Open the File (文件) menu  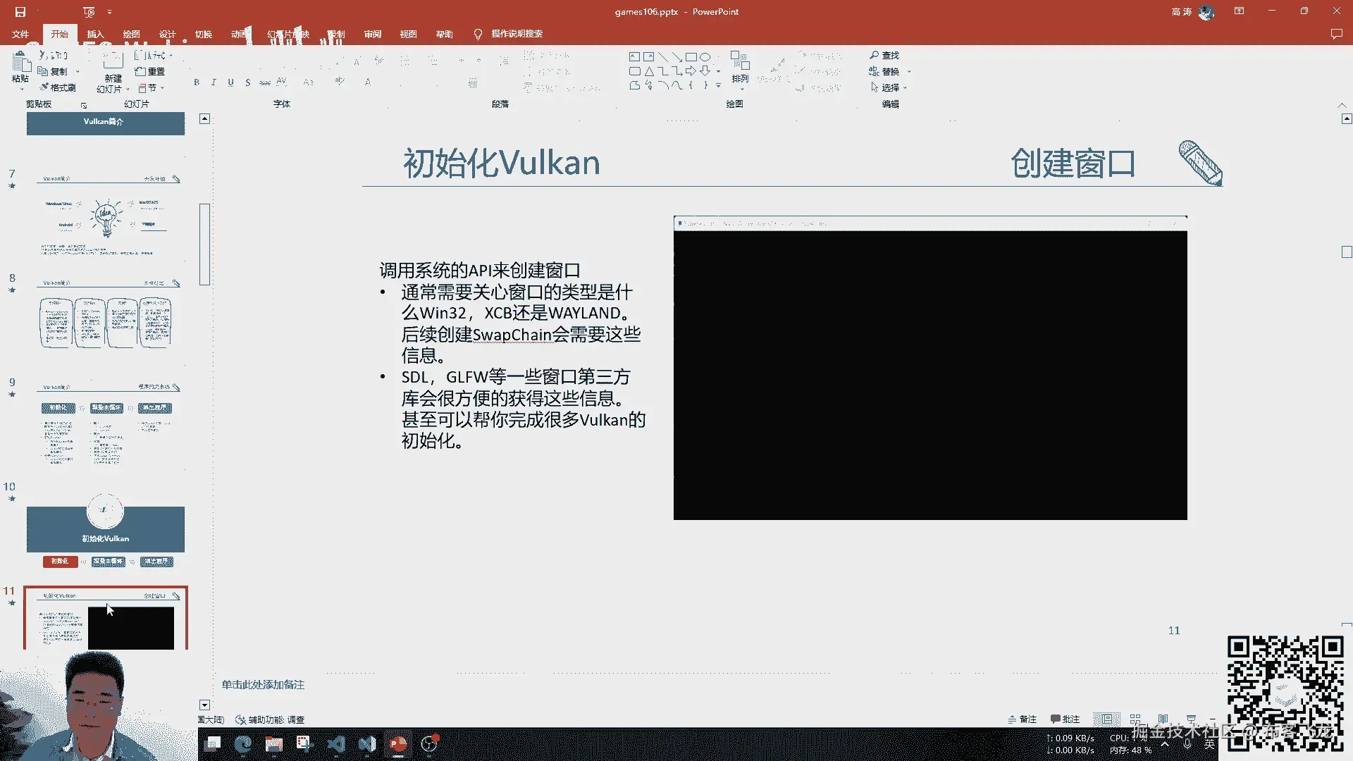pos(20,34)
